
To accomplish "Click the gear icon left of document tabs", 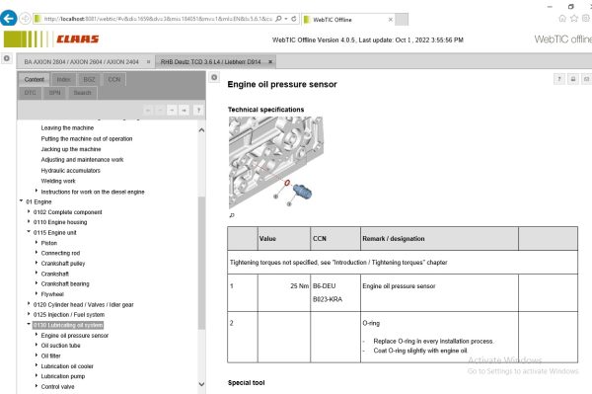I will click(7, 58).
